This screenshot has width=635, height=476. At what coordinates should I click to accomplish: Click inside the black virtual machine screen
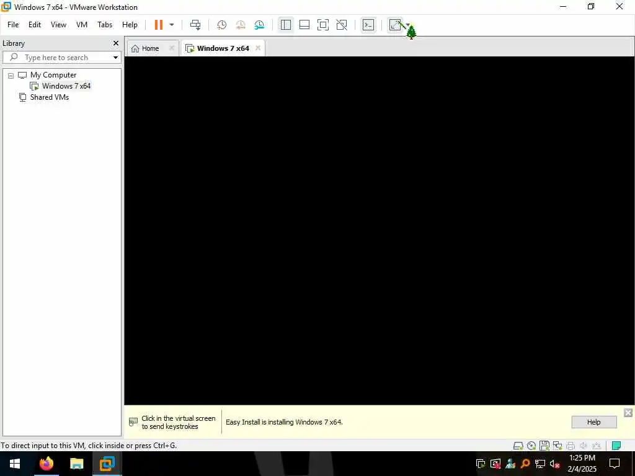pos(380,231)
